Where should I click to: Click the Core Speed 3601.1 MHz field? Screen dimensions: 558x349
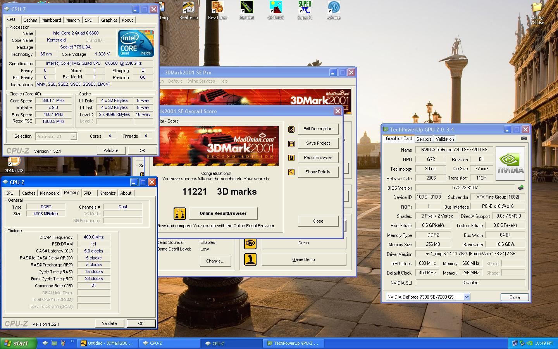[53, 100]
